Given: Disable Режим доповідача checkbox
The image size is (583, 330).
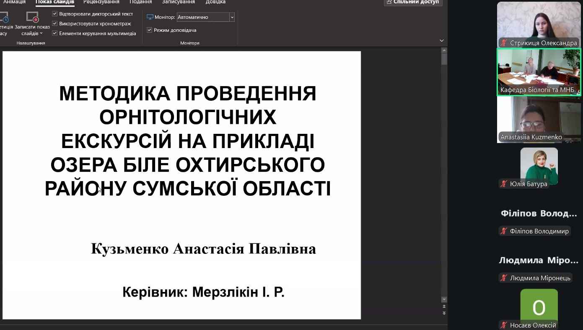Looking at the screenshot, I should click(150, 30).
